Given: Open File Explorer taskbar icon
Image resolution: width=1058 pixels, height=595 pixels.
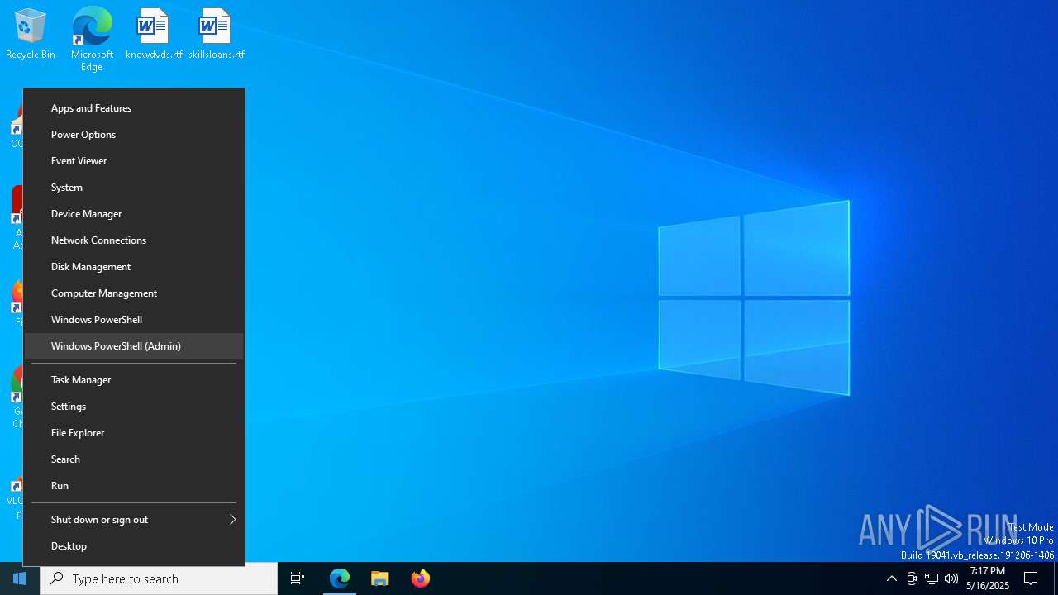Looking at the screenshot, I should [380, 578].
